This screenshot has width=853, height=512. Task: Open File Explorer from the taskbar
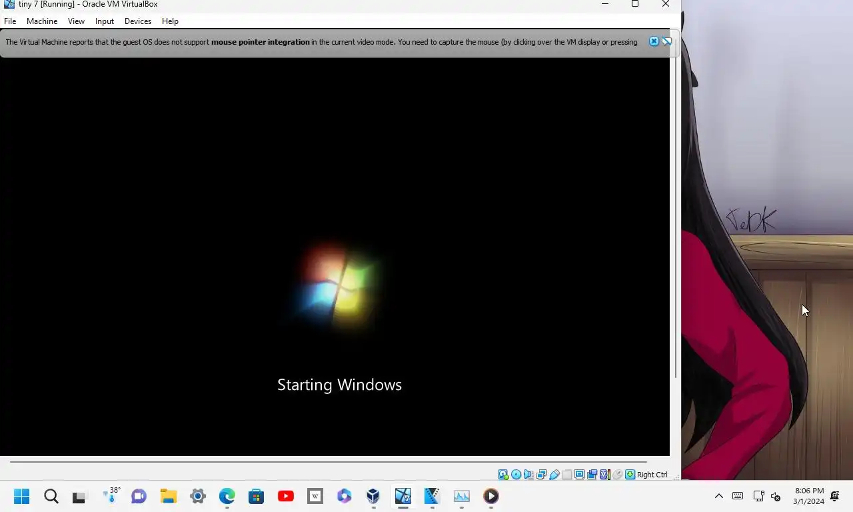point(168,496)
